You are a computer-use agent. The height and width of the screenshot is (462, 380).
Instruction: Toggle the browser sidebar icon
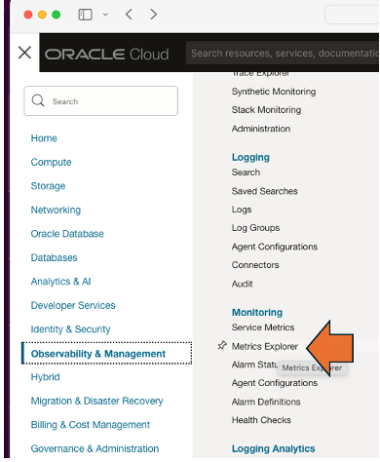click(86, 15)
